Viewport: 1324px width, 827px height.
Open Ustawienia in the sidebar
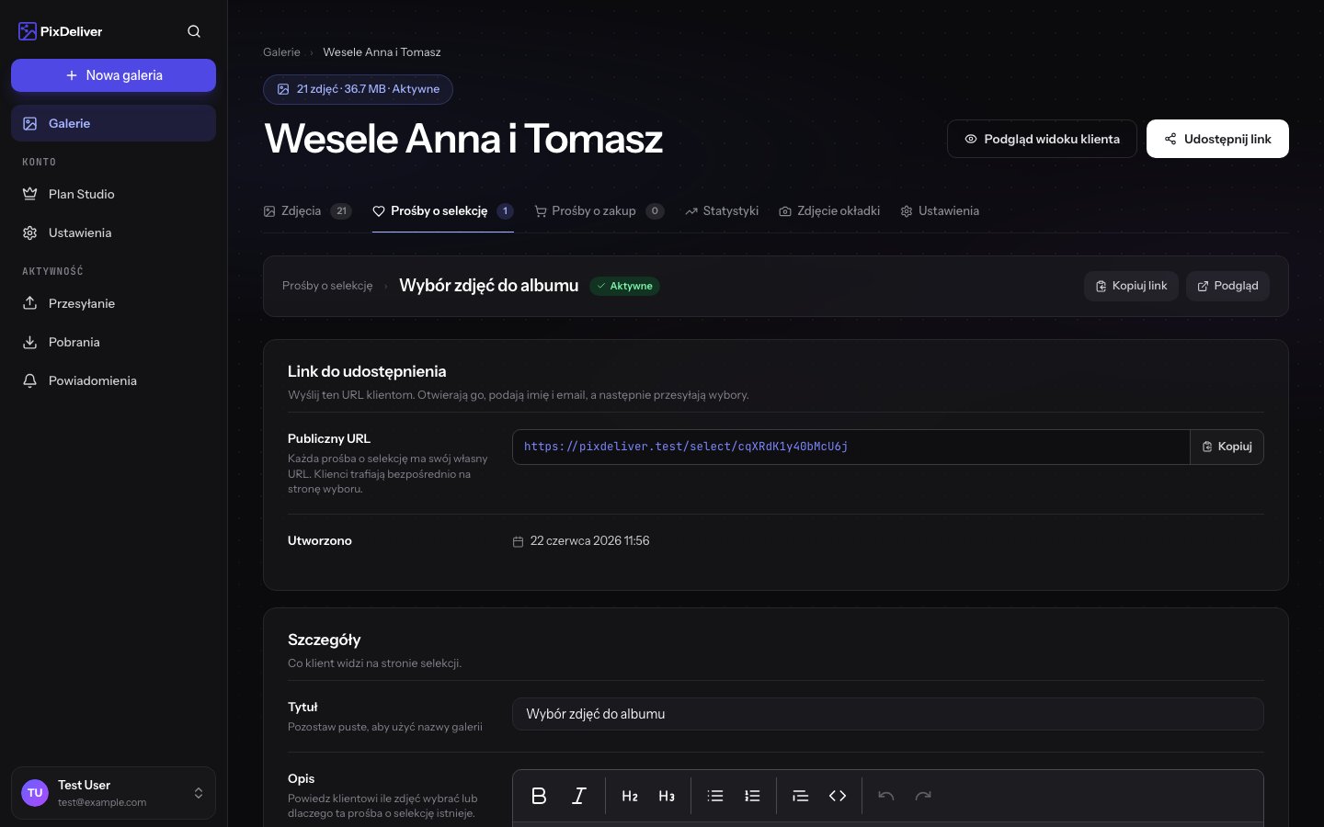pyautogui.click(x=113, y=232)
